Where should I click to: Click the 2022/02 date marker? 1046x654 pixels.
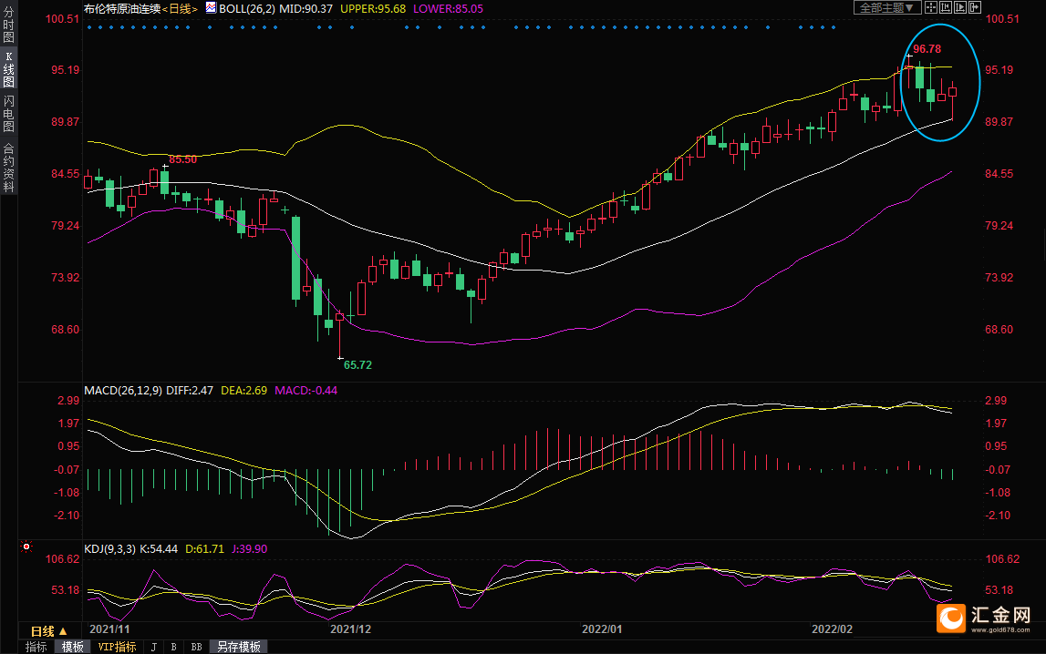832,628
